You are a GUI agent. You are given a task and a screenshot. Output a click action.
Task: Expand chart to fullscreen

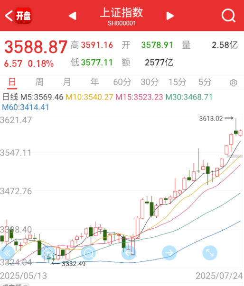tap(210, 253)
